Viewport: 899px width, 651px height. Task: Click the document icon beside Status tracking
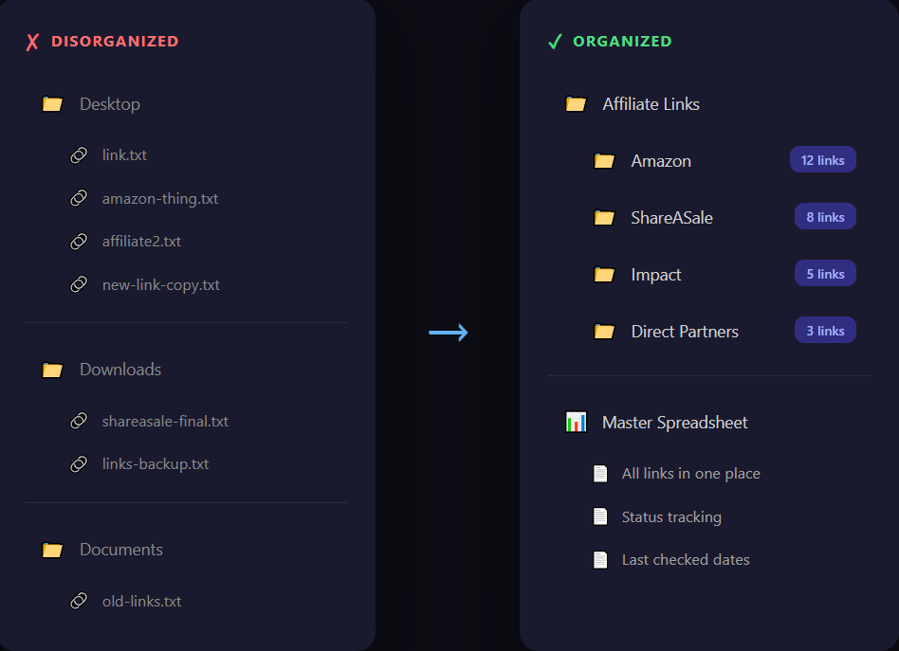coord(600,516)
